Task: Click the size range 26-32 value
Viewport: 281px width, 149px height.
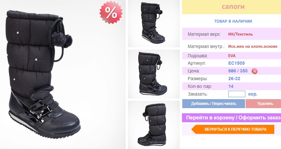Action: [234, 79]
